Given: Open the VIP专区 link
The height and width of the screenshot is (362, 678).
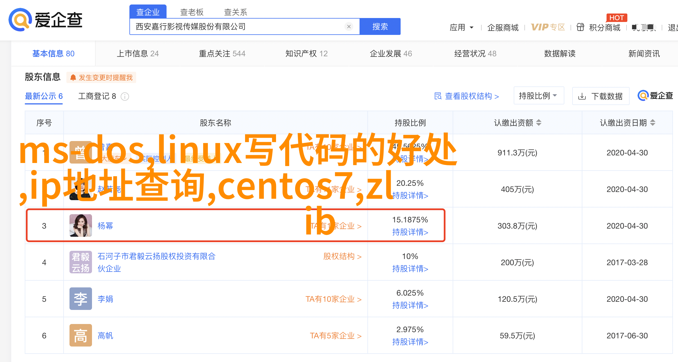Looking at the screenshot, I should (x=548, y=27).
